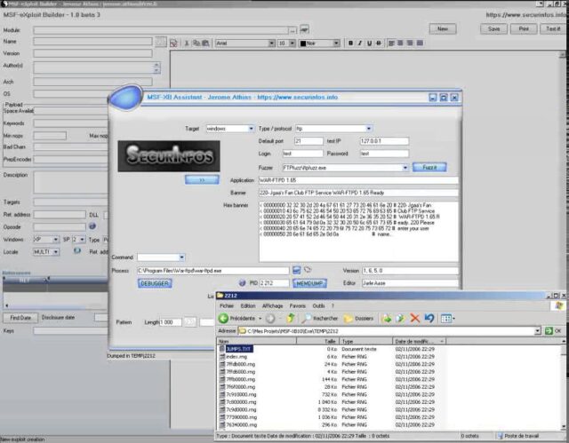Open the Fuzzer FTPfuzz dropdown
The image size is (569, 443).
coord(405,168)
